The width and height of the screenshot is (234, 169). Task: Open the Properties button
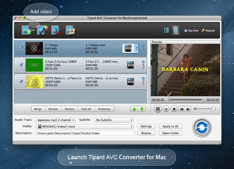tap(104, 109)
